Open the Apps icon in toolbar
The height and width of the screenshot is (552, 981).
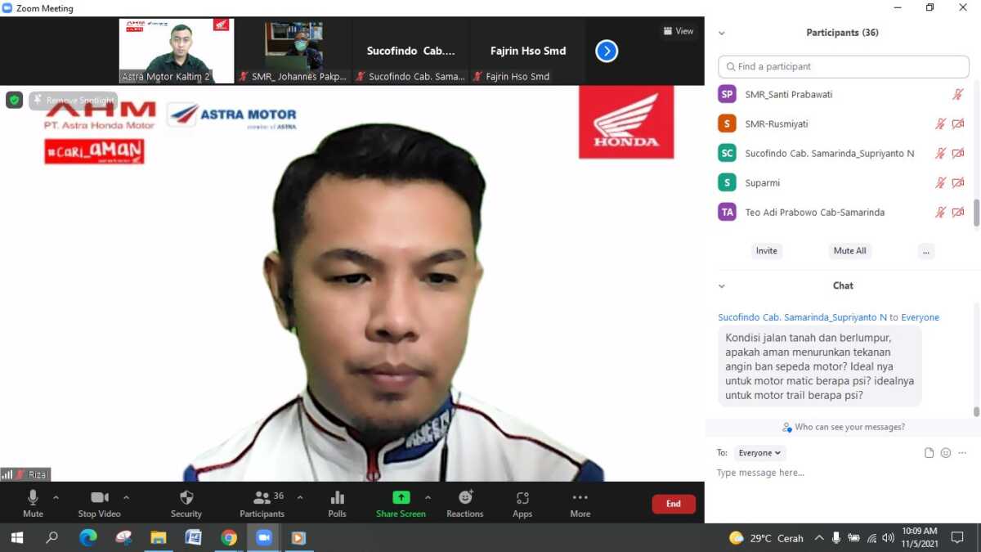(x=522, y=499)
